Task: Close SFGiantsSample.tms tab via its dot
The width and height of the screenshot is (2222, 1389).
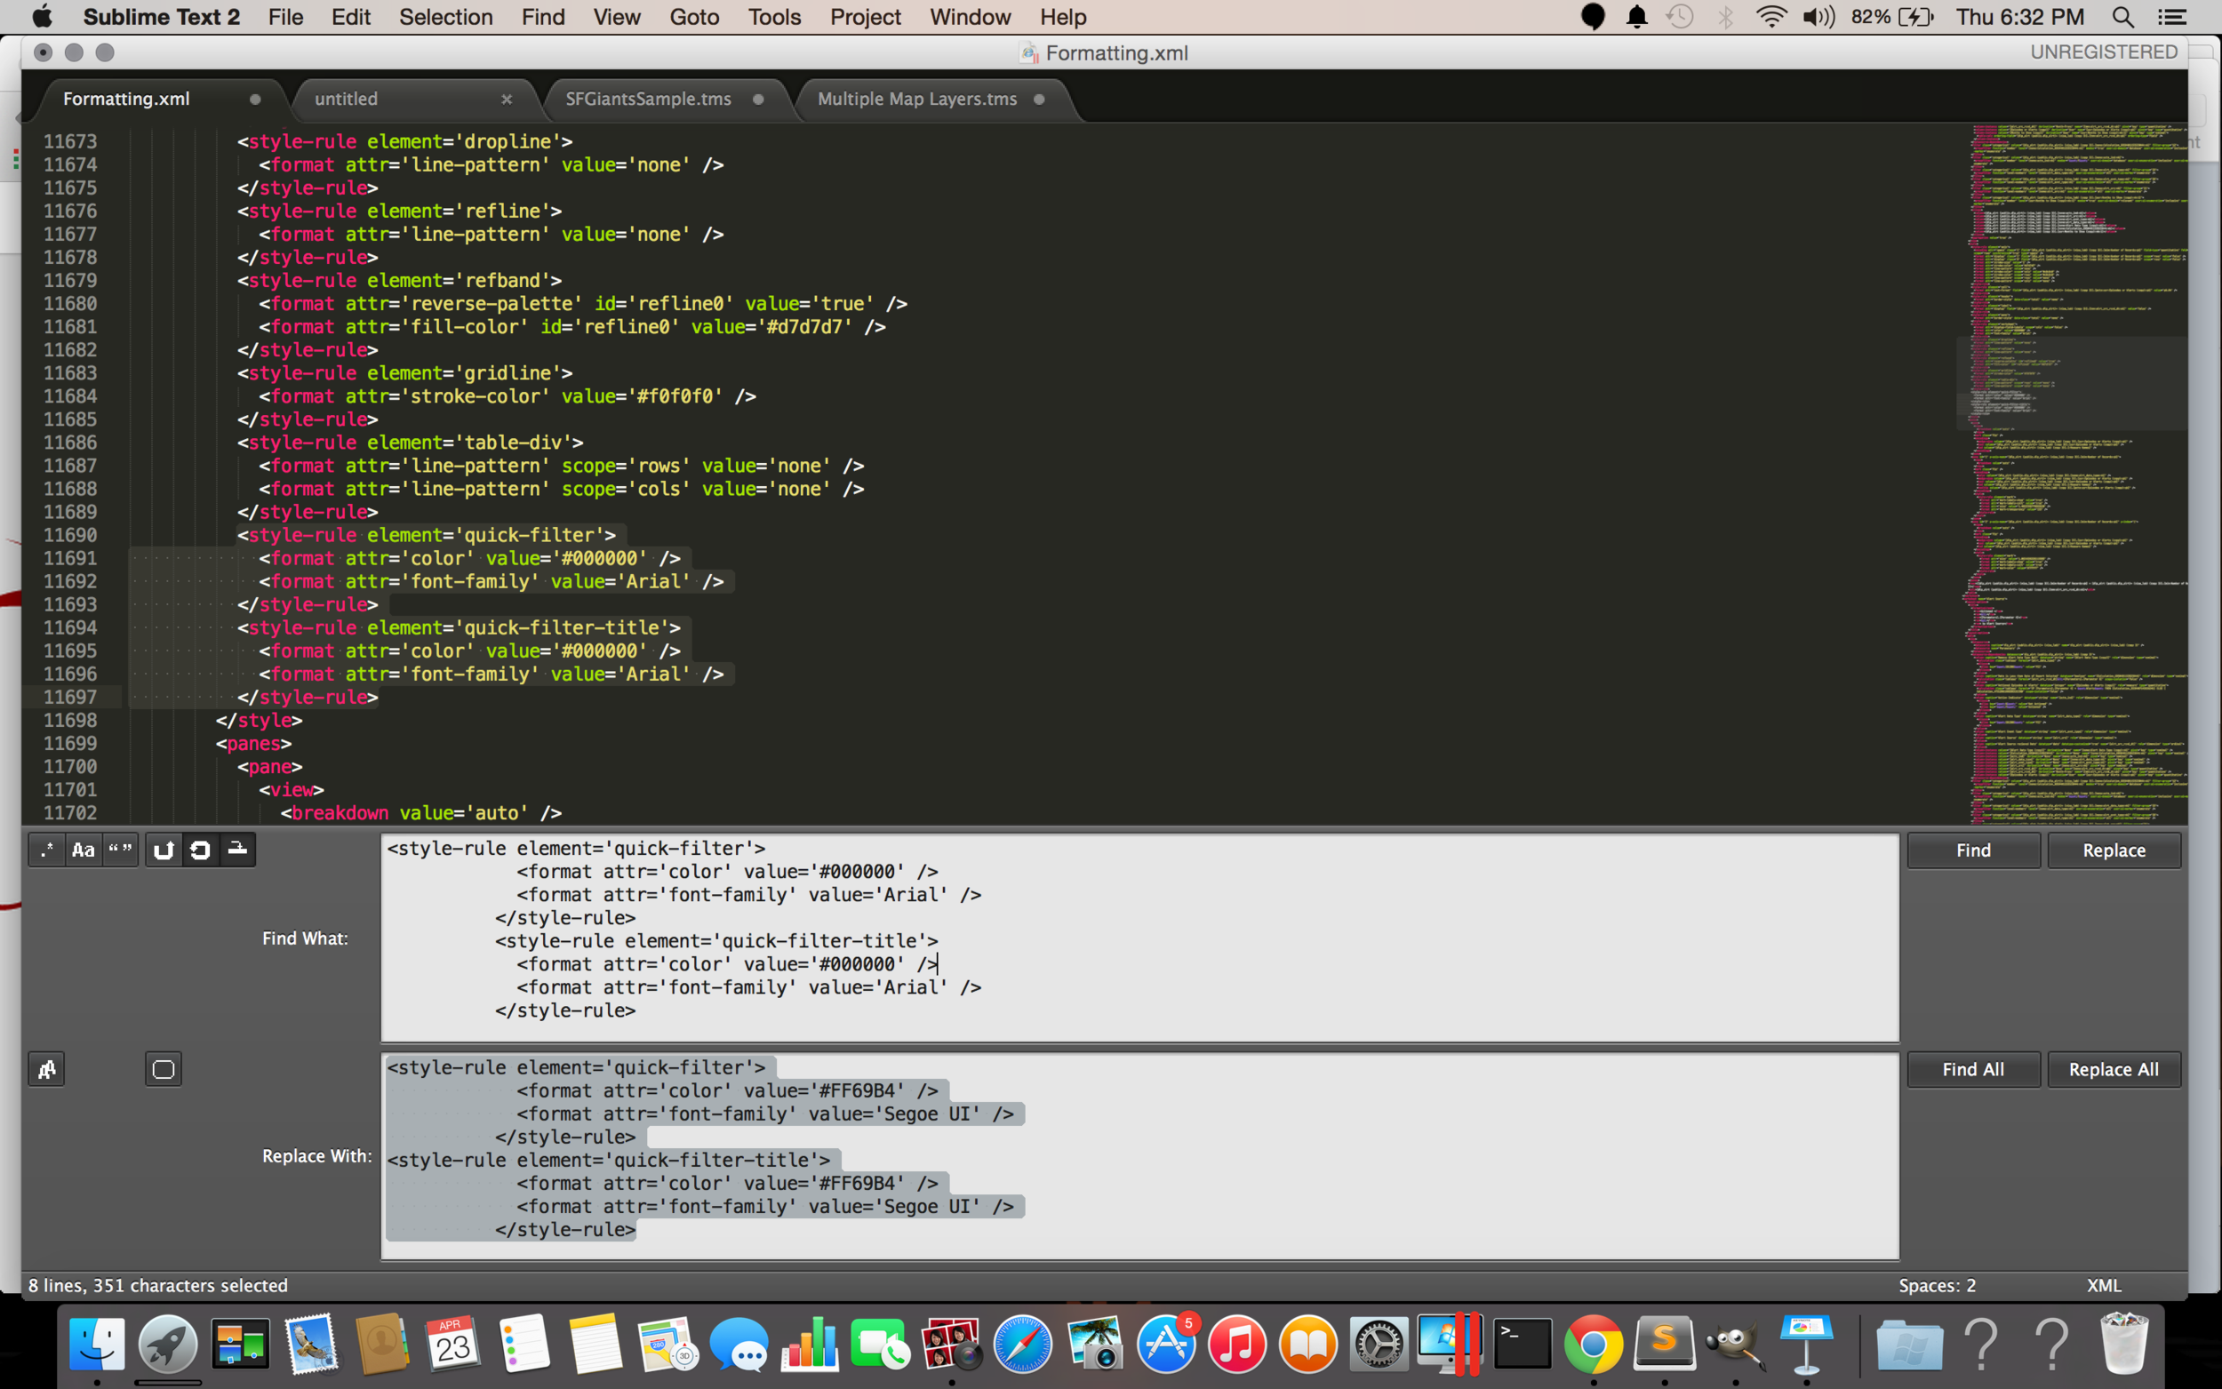Action: [759, 100]
